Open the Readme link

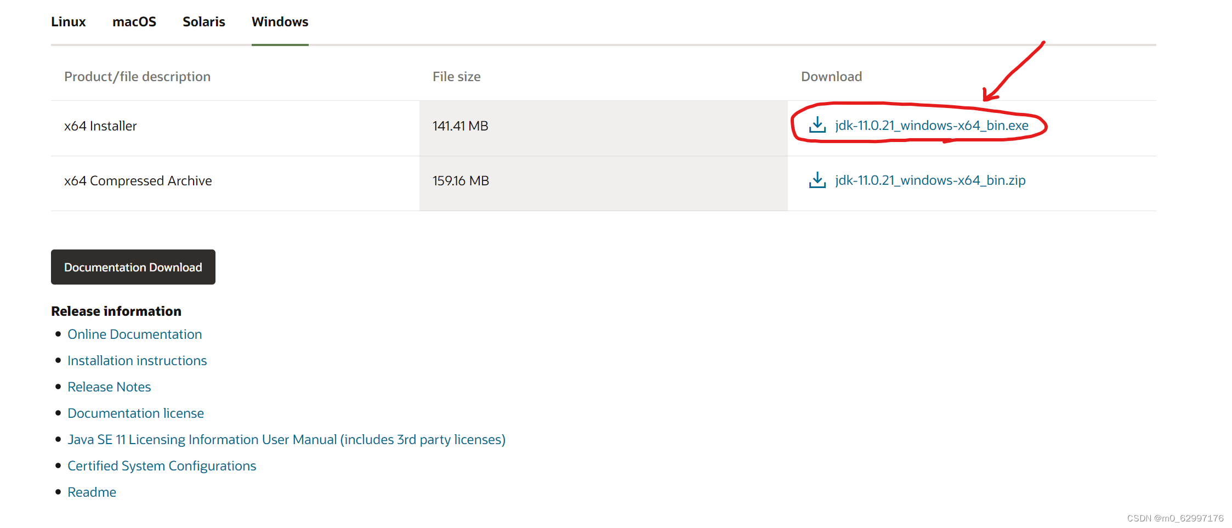pos(92,492)
